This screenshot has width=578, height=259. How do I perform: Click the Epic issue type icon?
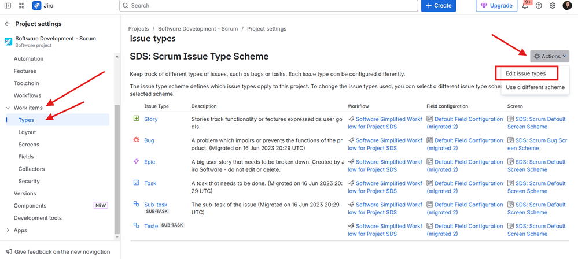[x=137, y=161]
